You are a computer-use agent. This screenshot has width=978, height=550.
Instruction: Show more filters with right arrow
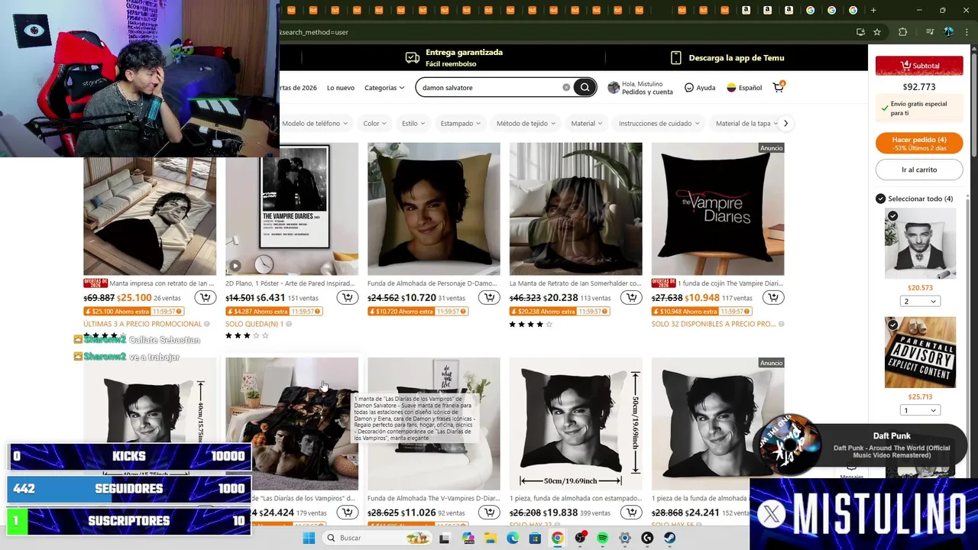(x=785, y=123)
